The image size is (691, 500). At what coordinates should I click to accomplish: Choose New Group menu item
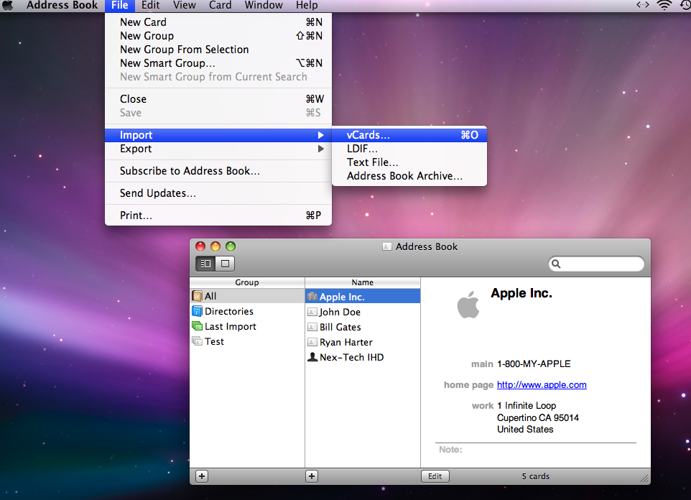click(x=218, y=36)
